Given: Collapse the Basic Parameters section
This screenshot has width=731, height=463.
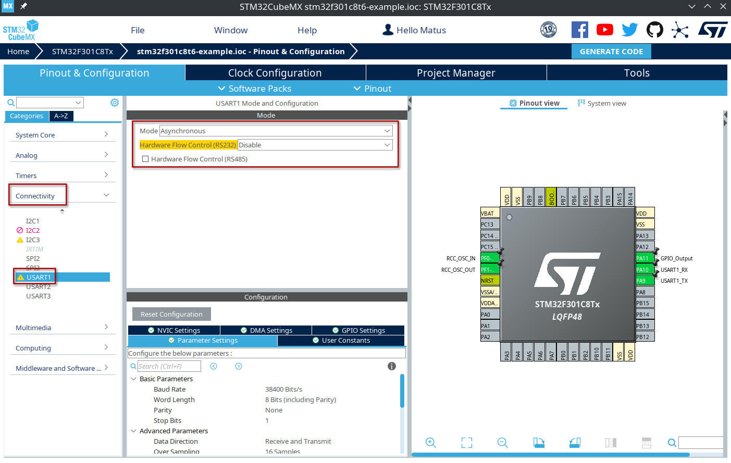Looking at the screenshot, I should coord(134,379).
